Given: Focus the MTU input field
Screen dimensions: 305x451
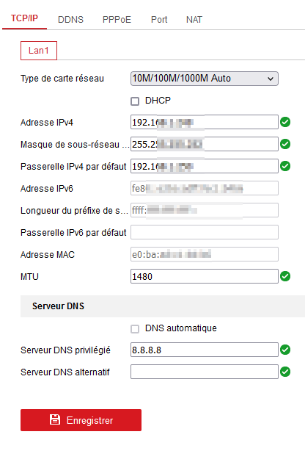Looking at the screenshot, I should 205,276.
